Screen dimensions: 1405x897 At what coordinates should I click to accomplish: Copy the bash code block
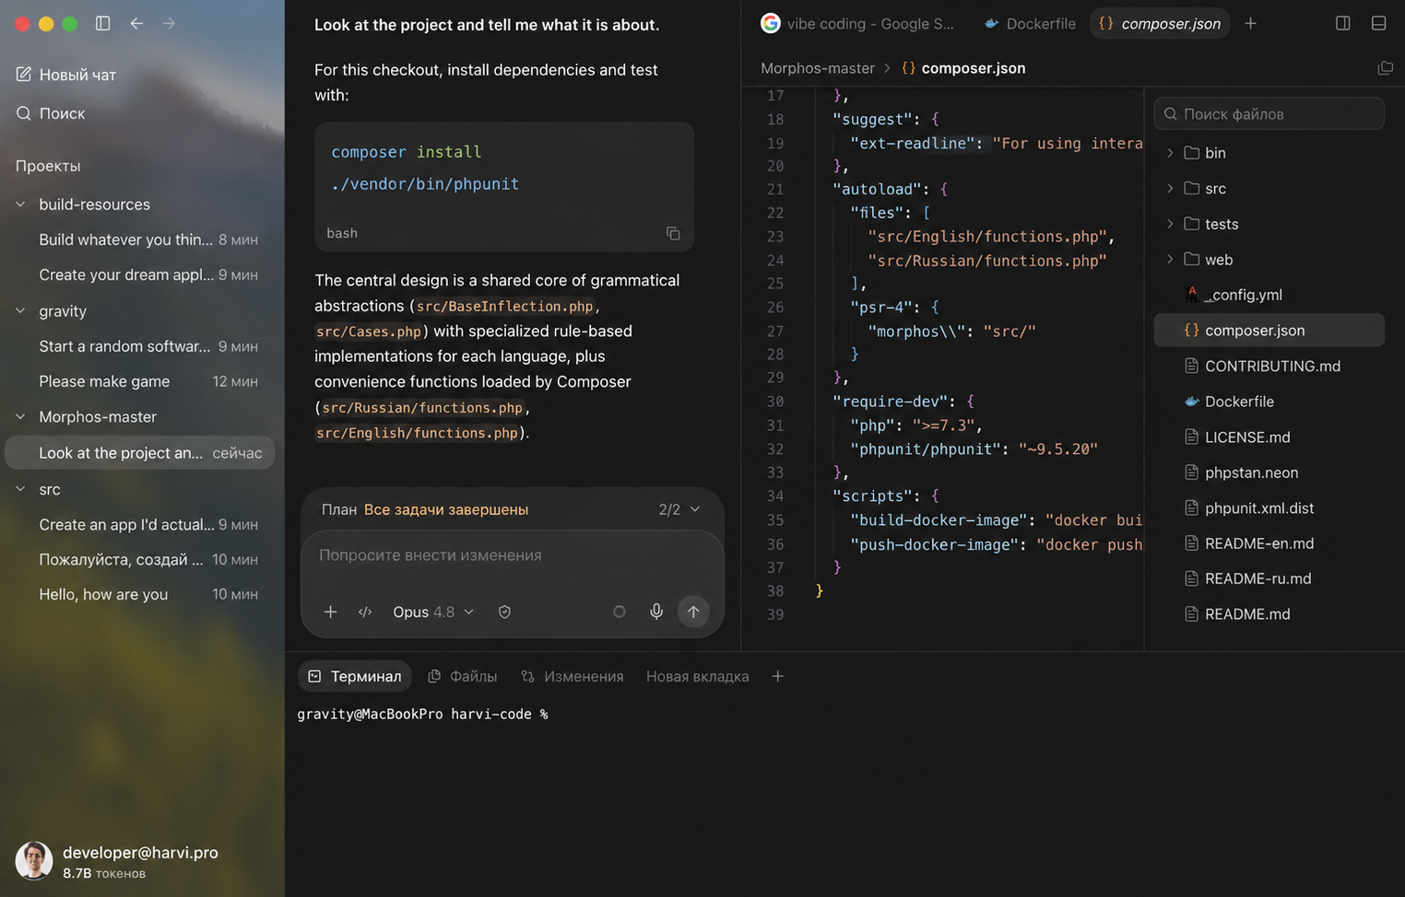673,233
